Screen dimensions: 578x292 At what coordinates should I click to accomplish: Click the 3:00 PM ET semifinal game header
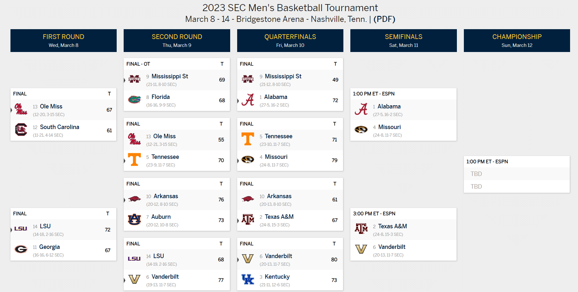click(403, 214)
